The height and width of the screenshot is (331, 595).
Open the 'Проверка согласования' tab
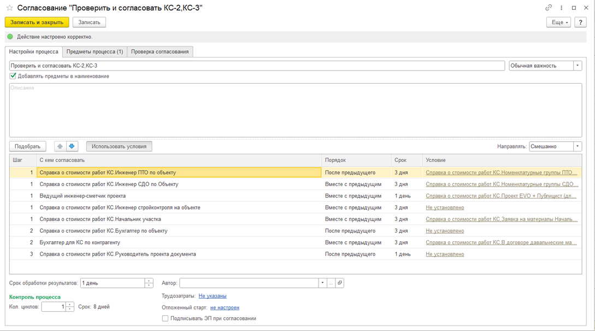(160, 51)
